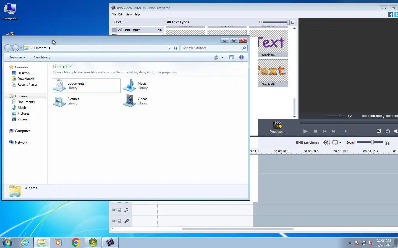Click Windows Start button
This screenshot has width=398, height=248.
pyautogui.click(x=7, y=243)
